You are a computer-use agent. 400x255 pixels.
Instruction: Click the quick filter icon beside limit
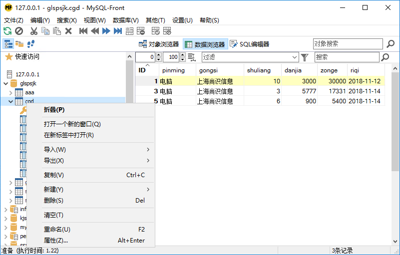coord(192,57)
